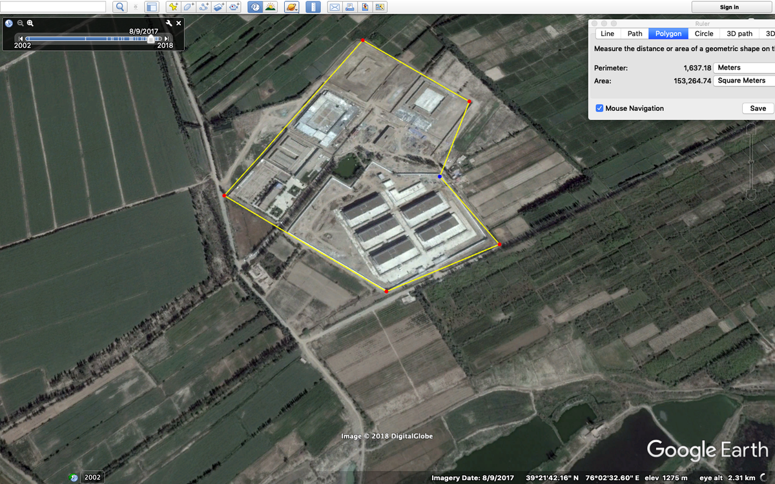Switch to the Circle tab
This screenshot has width=775, height=484.
(x=703, y=33)
